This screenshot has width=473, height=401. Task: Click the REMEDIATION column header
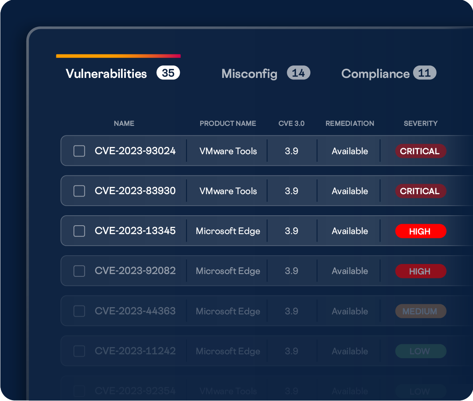click(x=350, y=123)
